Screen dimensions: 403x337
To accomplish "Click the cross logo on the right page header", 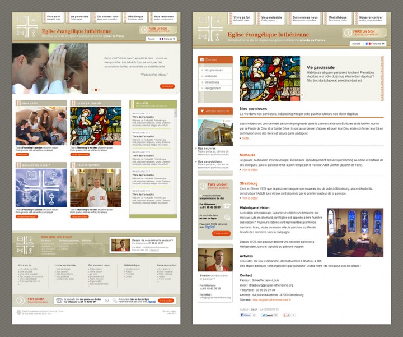I will tap(209, 27).
